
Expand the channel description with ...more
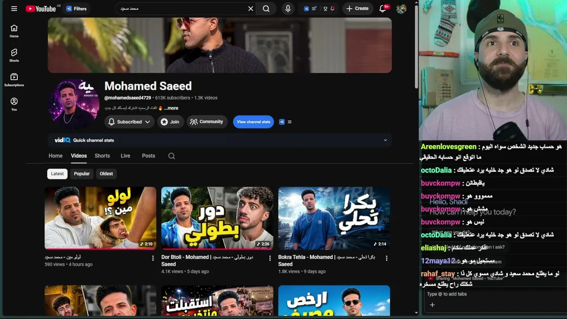click(171, 108)
